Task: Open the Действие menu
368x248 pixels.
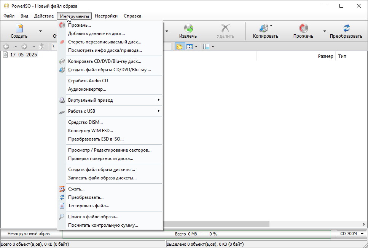Action: [x=44, y=16]
